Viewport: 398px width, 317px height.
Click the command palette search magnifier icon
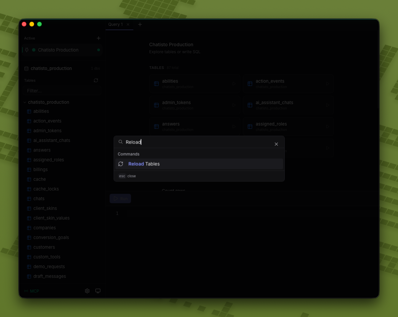(121, 142)
